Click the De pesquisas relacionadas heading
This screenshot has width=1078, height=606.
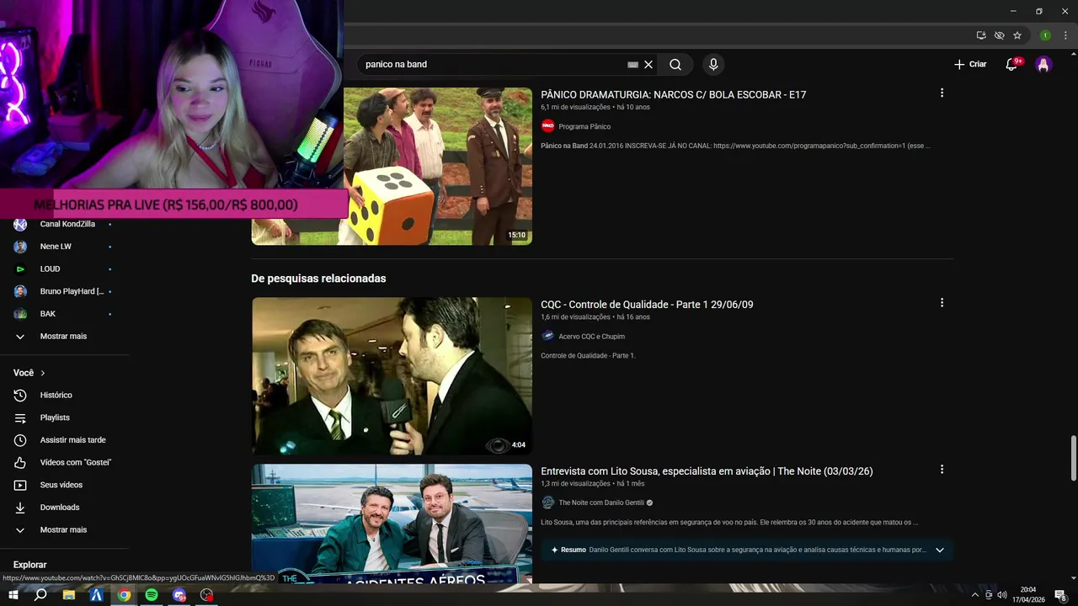click(318, 279)
